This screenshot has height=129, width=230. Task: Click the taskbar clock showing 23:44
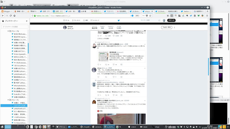coord(210,127)
